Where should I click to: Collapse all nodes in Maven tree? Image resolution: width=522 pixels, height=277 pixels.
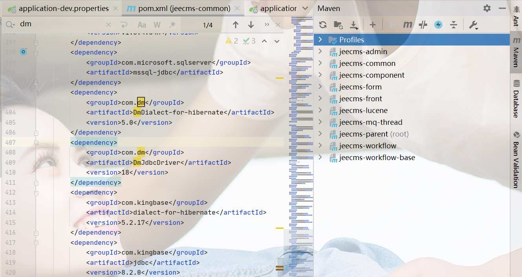pos(454,25)
